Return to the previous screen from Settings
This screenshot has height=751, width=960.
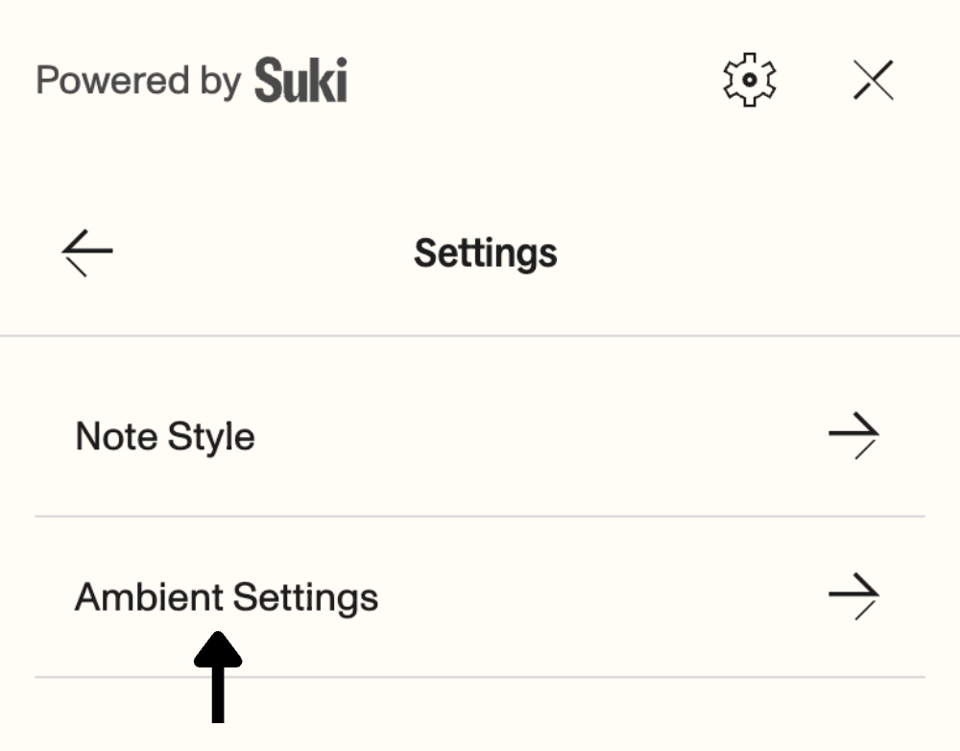pyautogui.click(x=87, y=254)
